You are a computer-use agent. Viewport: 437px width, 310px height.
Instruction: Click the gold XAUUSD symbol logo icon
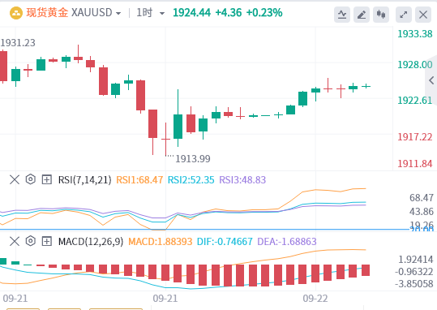pos(16,13)
